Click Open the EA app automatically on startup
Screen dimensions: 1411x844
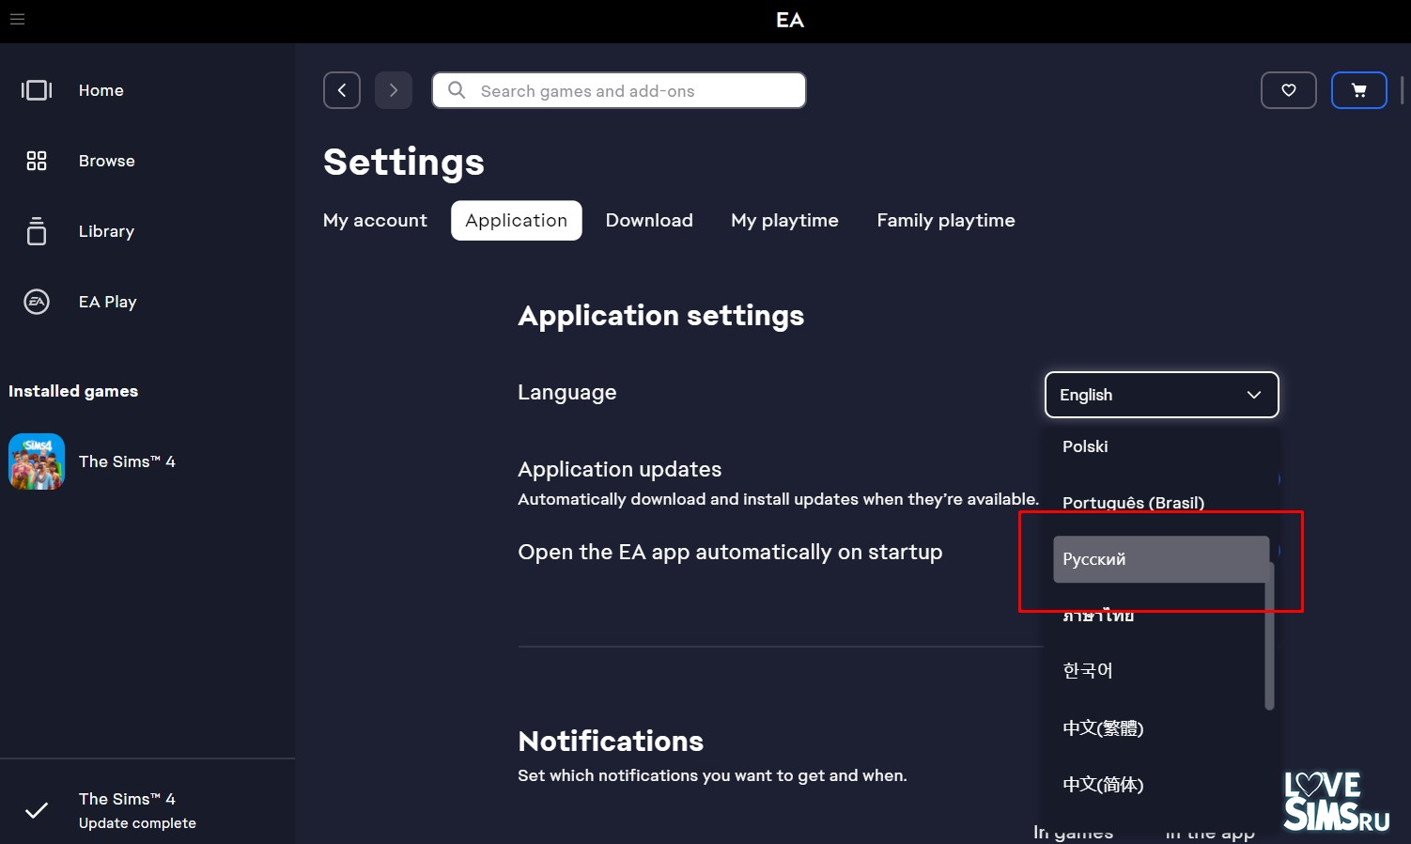730,552
